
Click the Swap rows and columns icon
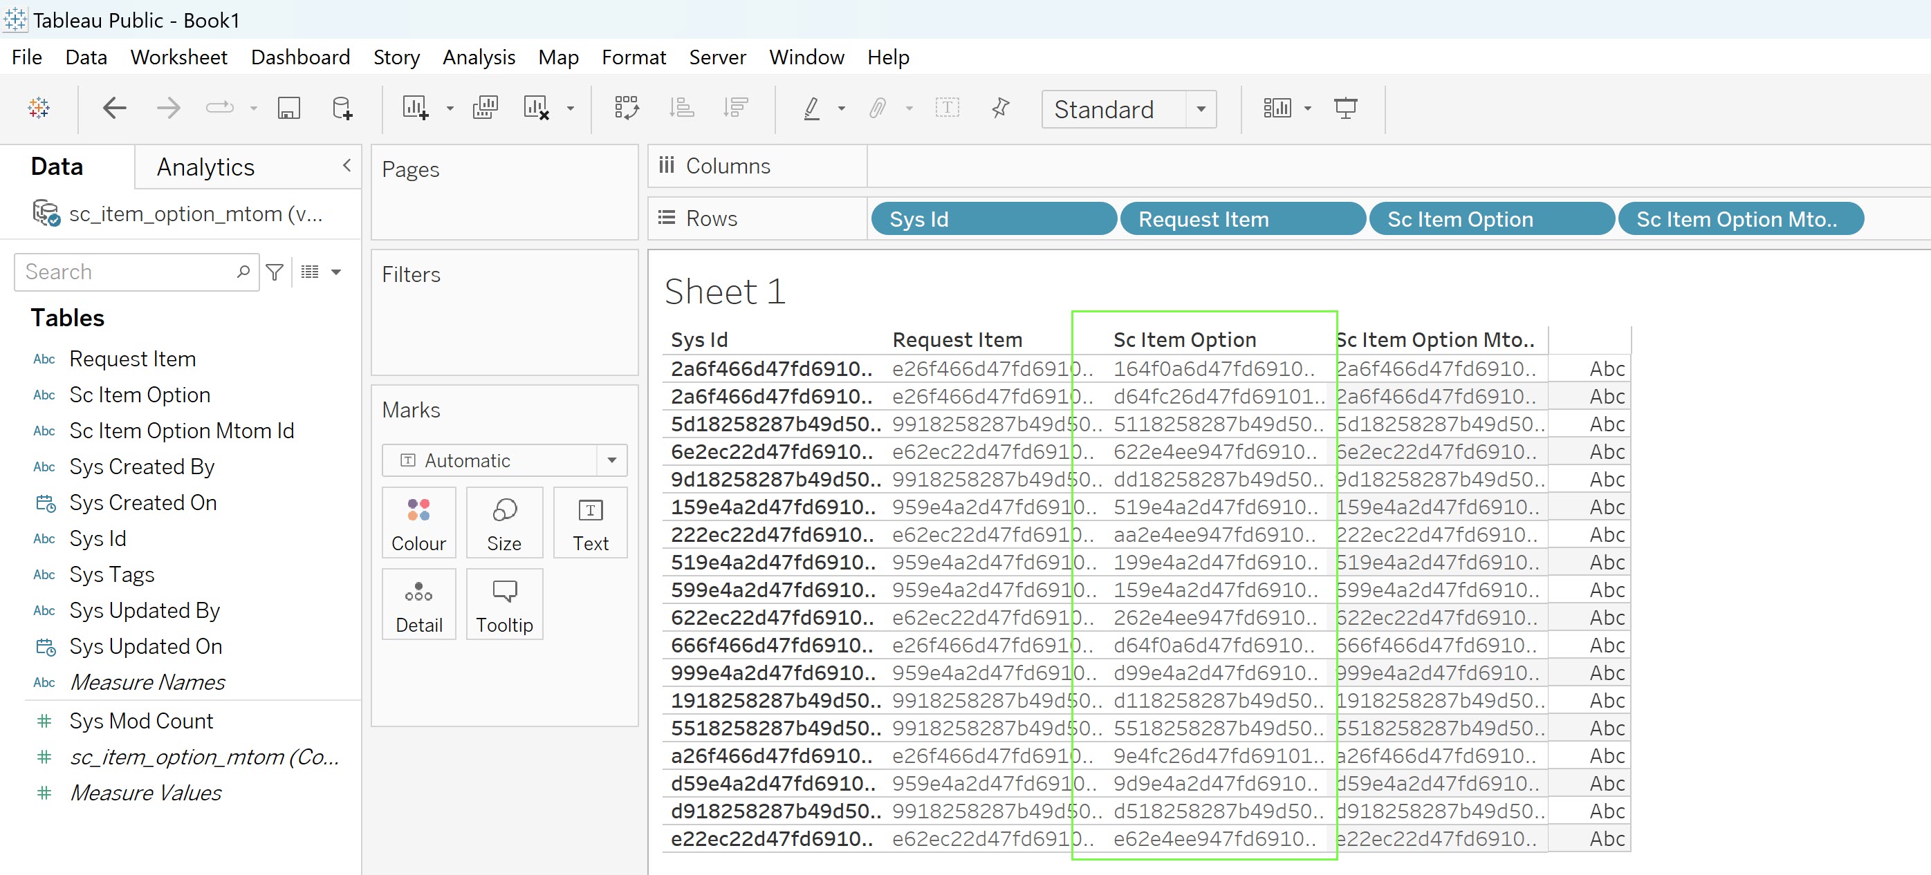pyautogui.click(x=626, y=109)
